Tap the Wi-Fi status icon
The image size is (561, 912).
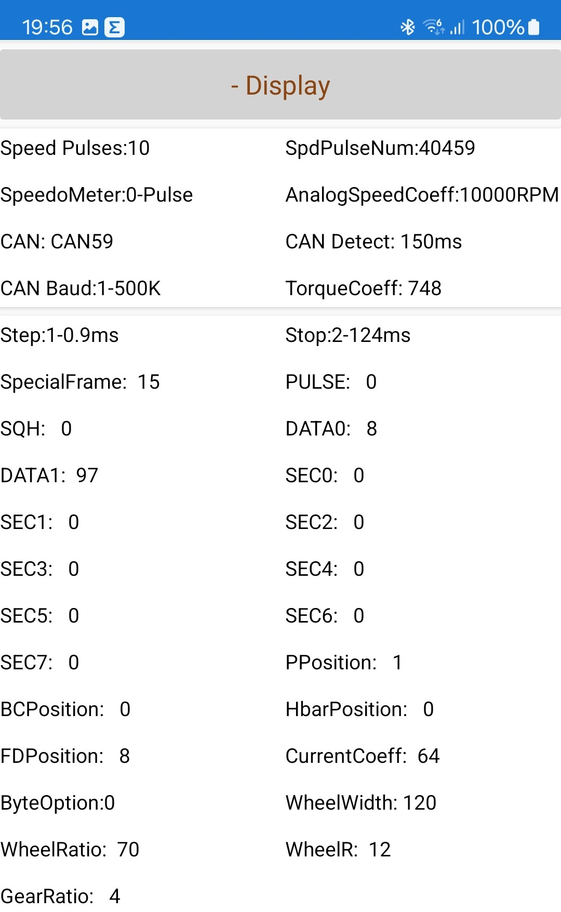point(434,27)
